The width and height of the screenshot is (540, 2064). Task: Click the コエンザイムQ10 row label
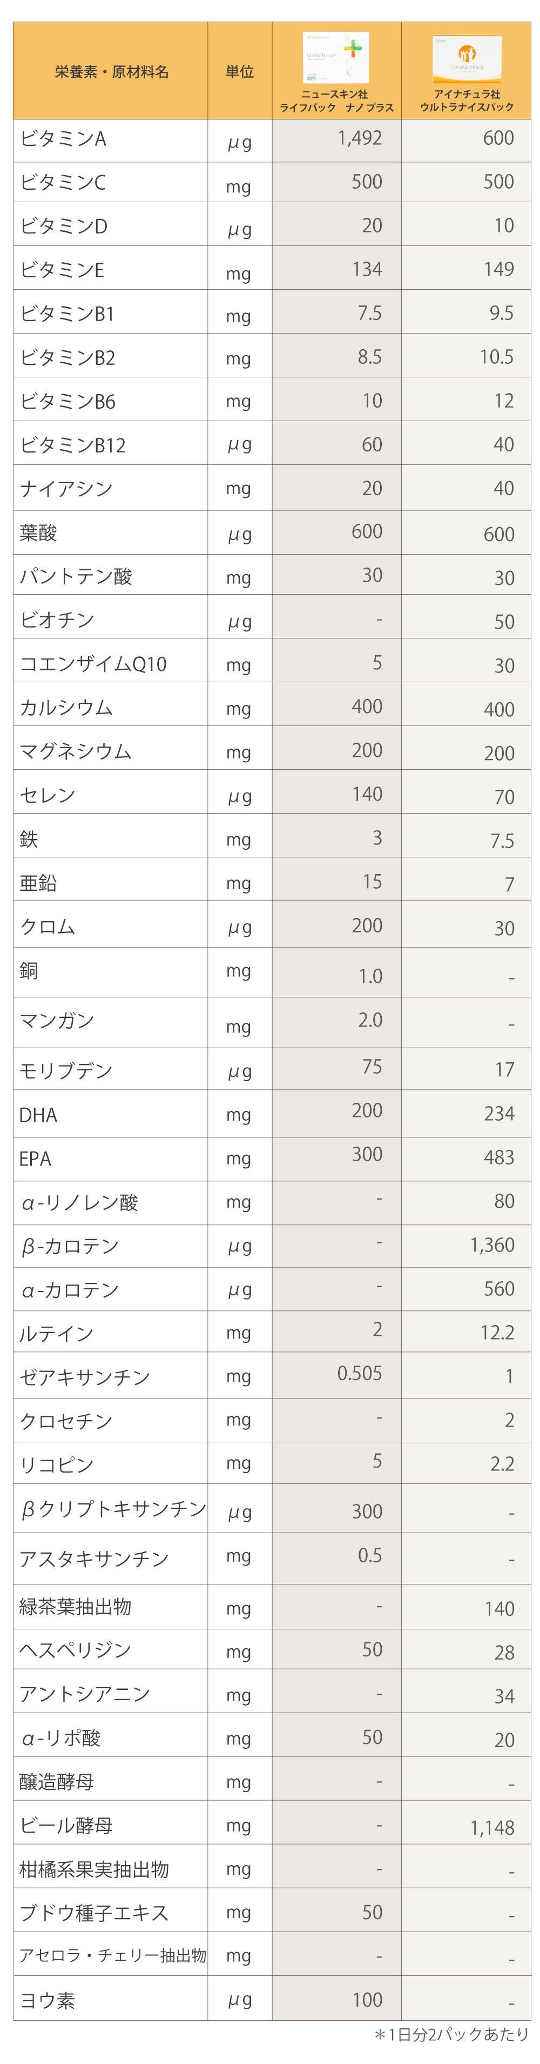click(93, 664)
